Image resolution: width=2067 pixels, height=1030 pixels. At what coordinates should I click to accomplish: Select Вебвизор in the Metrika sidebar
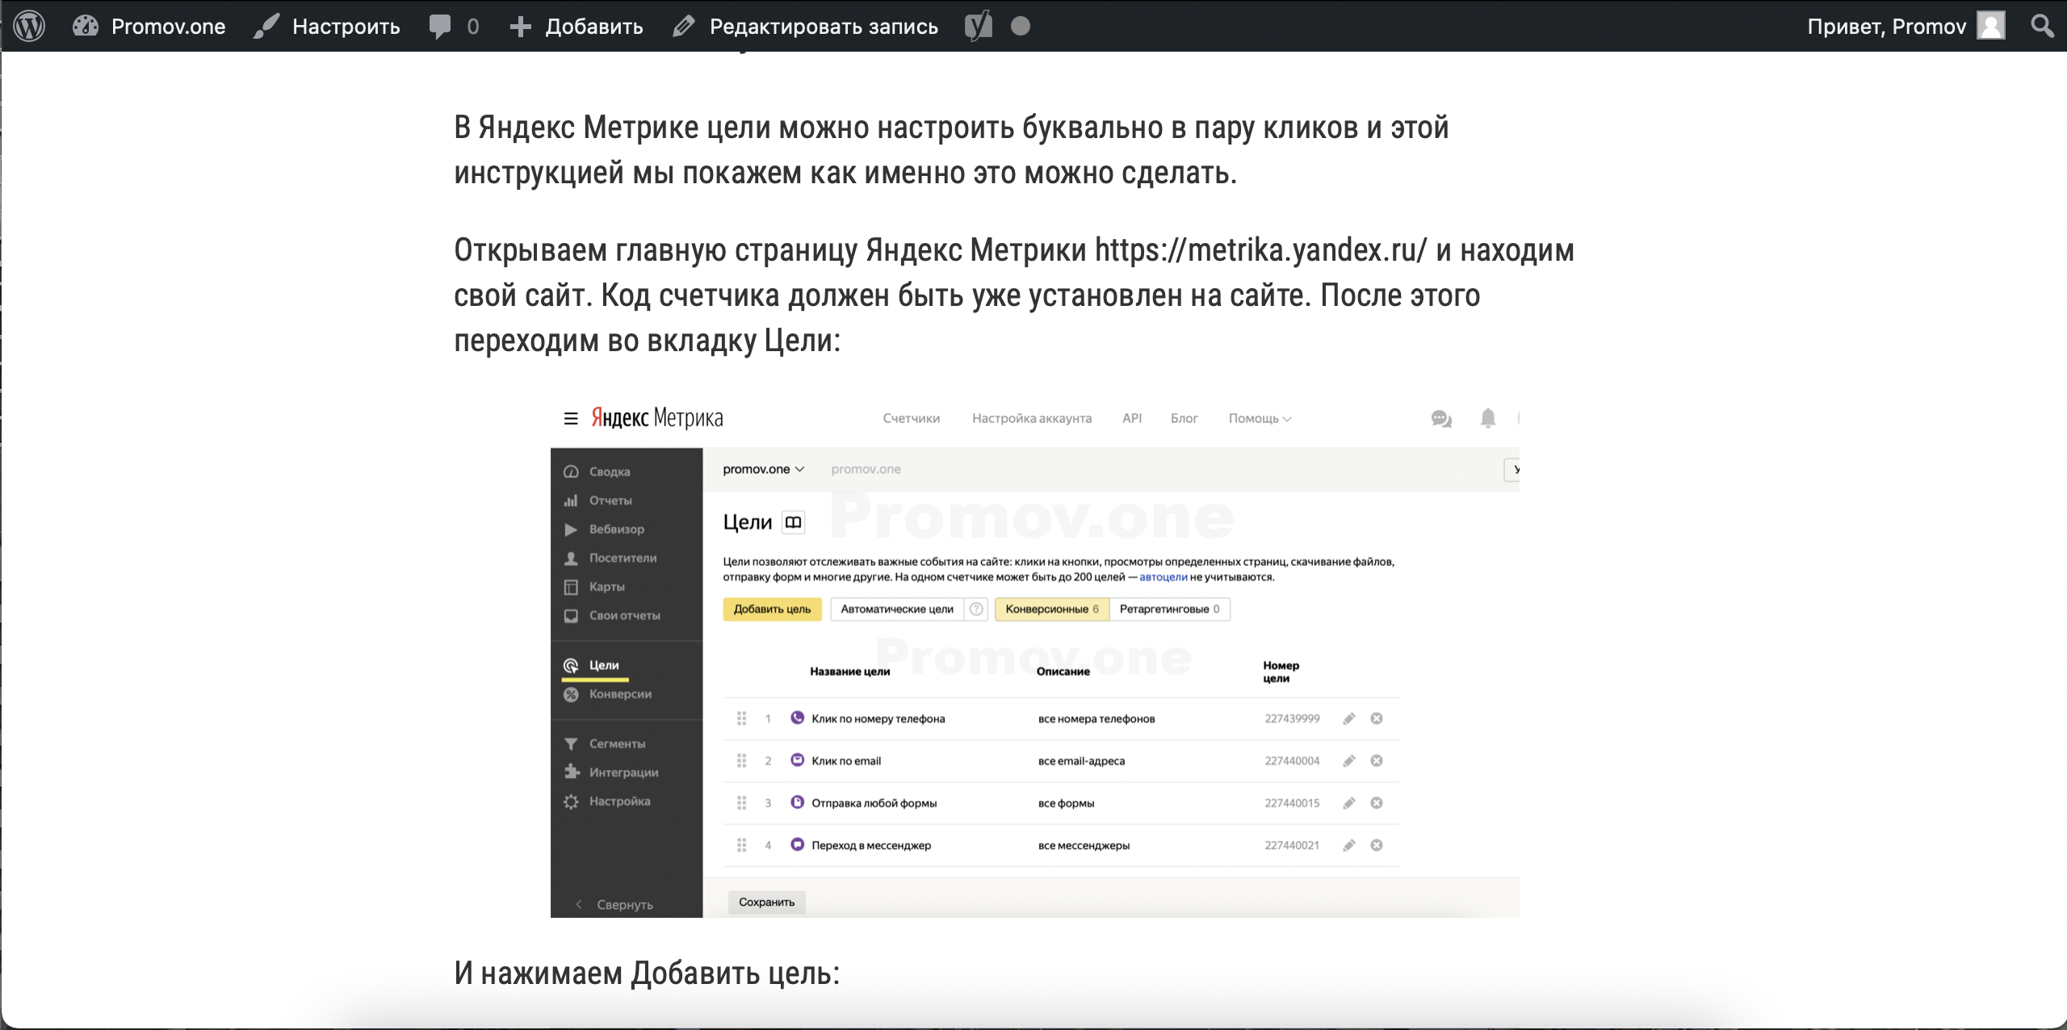(x=616, y=529)
